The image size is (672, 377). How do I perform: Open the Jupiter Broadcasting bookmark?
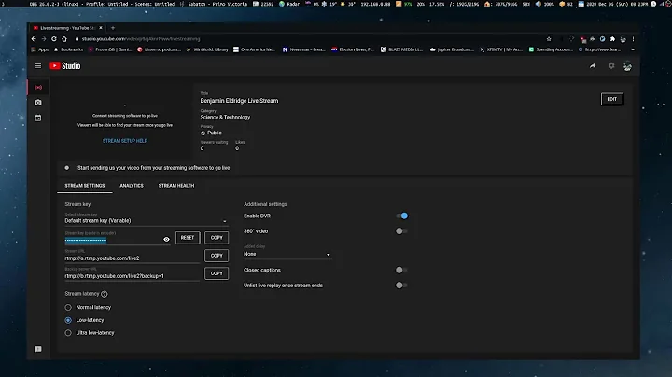[452, 49]
